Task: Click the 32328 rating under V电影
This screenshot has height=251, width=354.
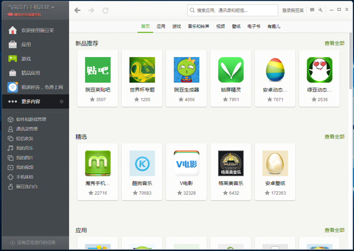Action: (190, 193)
